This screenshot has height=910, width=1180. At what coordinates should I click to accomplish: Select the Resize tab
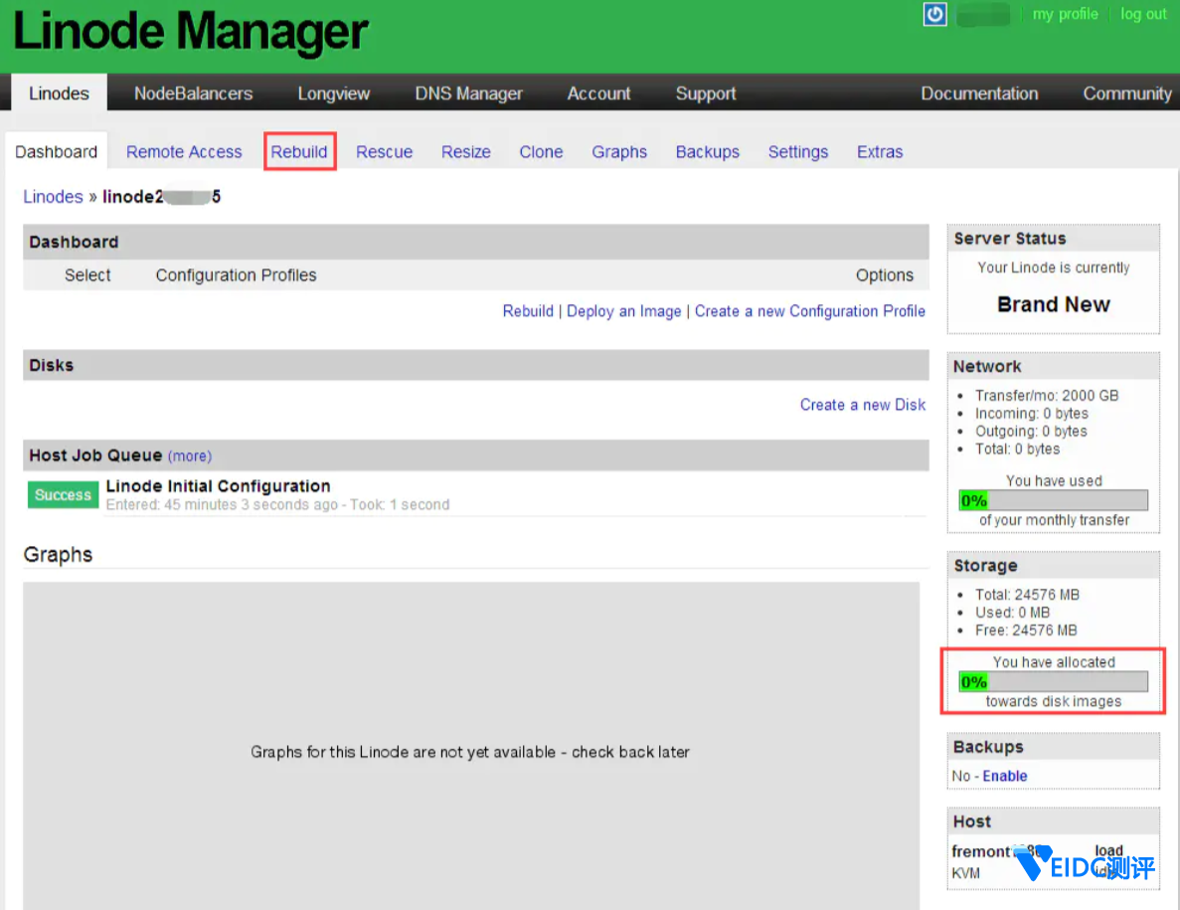[466, 152]
